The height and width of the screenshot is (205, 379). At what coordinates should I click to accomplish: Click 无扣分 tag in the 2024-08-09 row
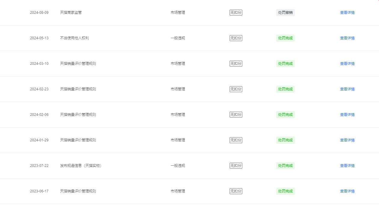pos(236,13)
